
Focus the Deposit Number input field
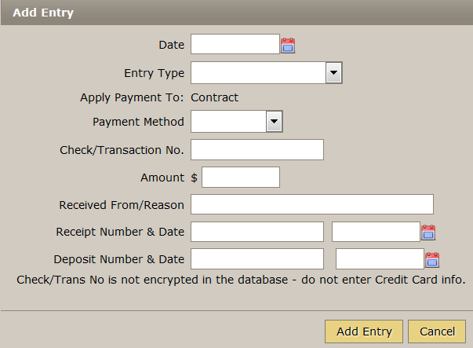257,259
